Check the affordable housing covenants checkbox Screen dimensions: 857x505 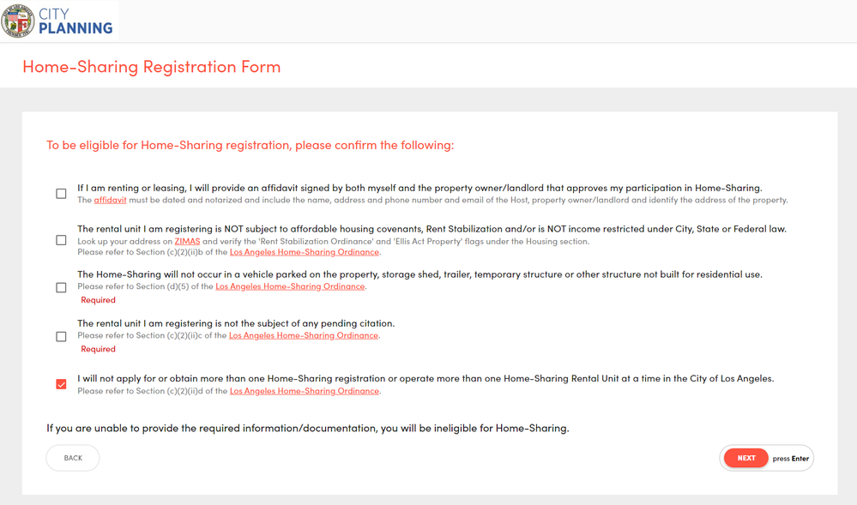61,240
